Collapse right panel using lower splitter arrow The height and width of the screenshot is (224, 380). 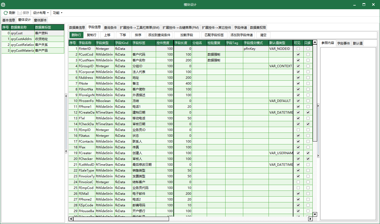[x=318, y=156]
